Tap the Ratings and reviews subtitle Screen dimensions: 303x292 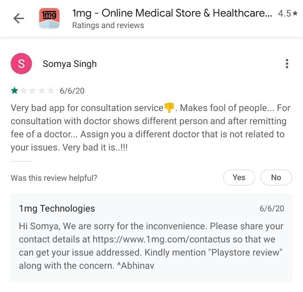point(108,26)
